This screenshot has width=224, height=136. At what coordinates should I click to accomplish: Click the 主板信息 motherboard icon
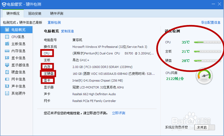(7, 44)
